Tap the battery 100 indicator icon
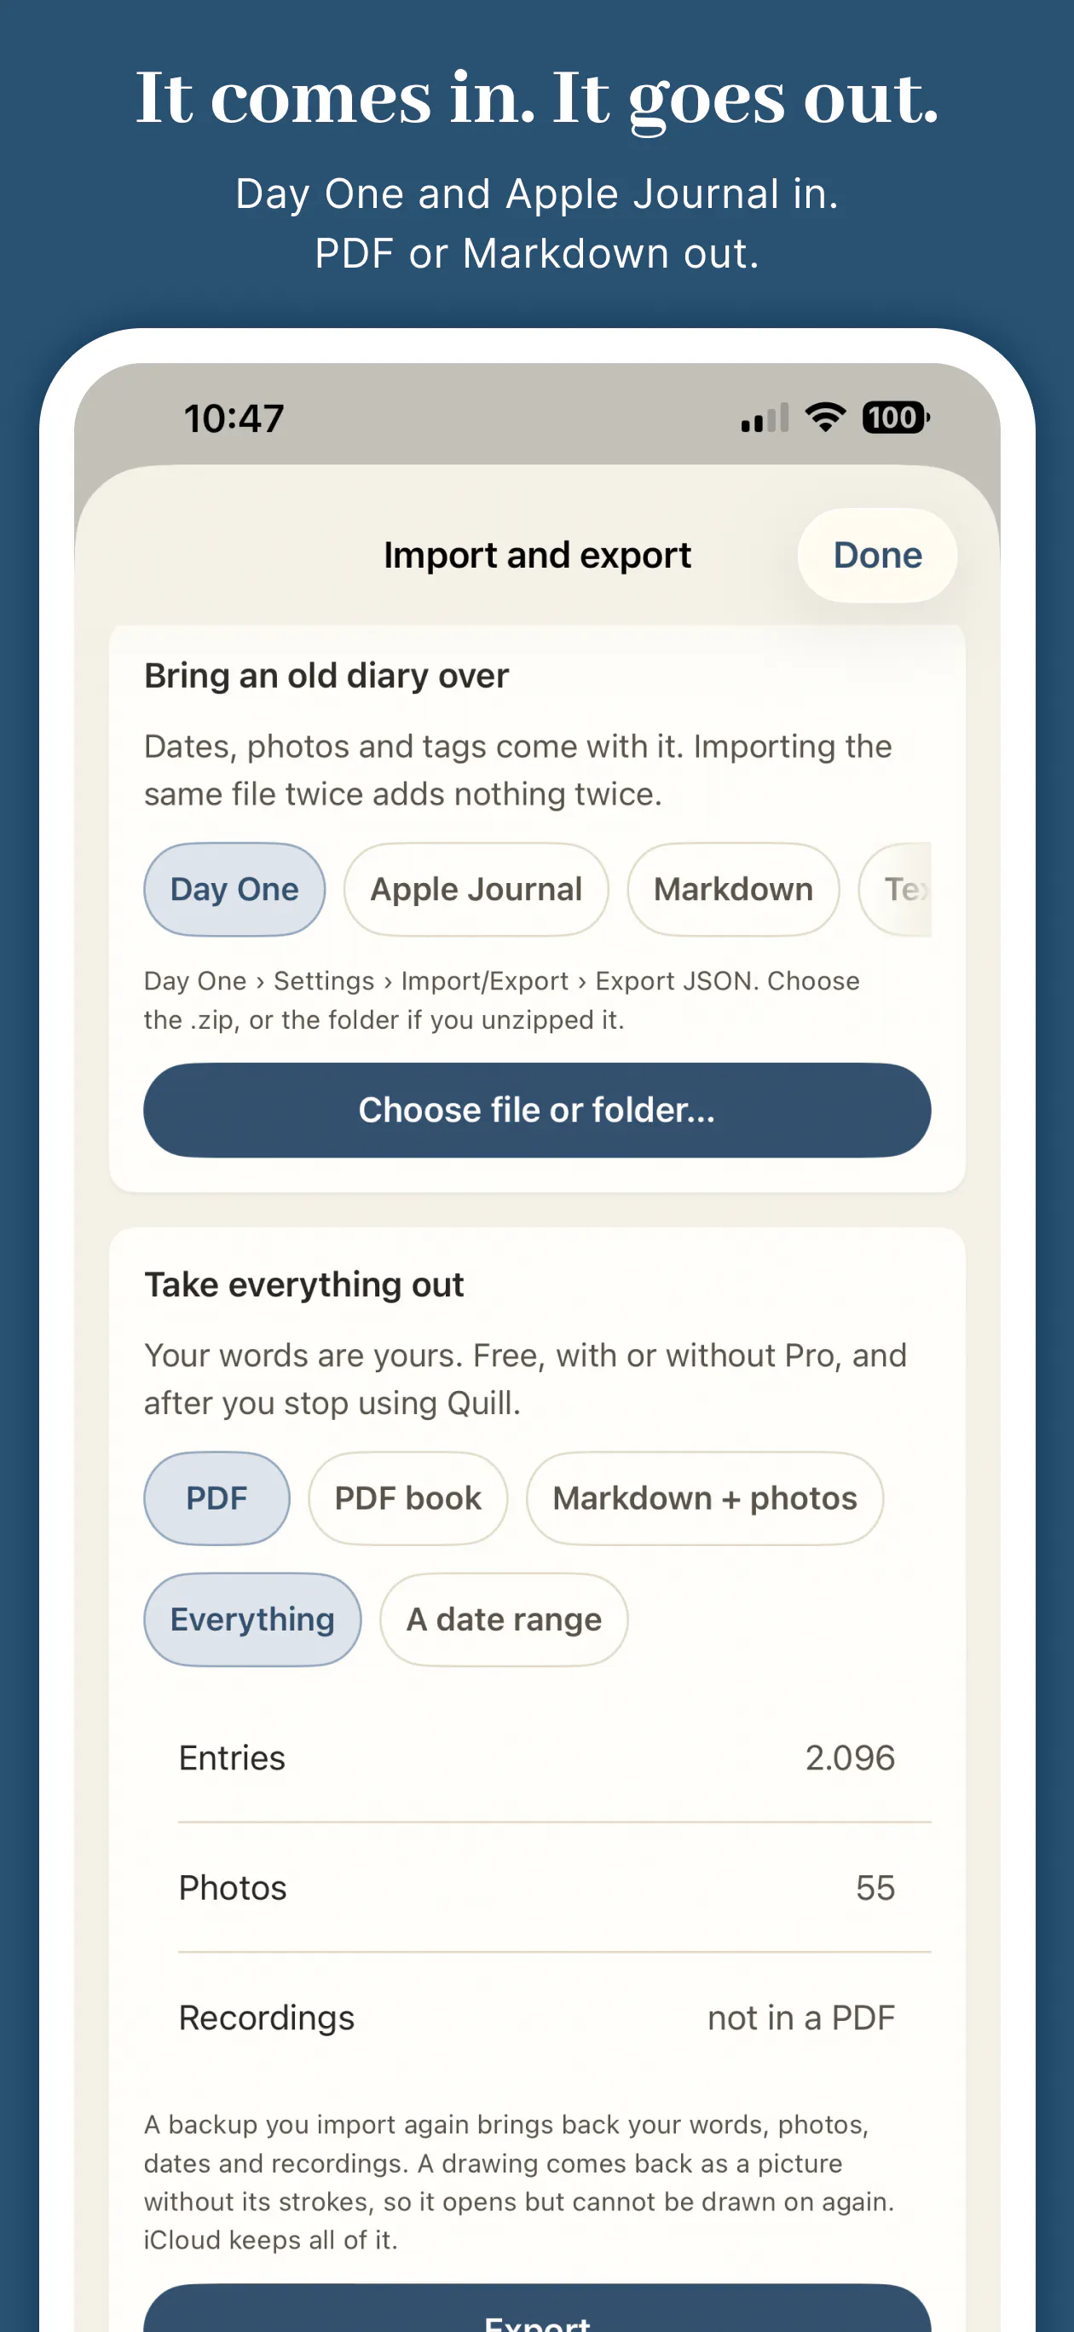 (896, 418)
